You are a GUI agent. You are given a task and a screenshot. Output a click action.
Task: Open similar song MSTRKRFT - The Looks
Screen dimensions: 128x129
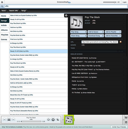tap(89, 62)
